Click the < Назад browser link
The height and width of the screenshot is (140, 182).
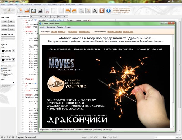tap(54, 32)
